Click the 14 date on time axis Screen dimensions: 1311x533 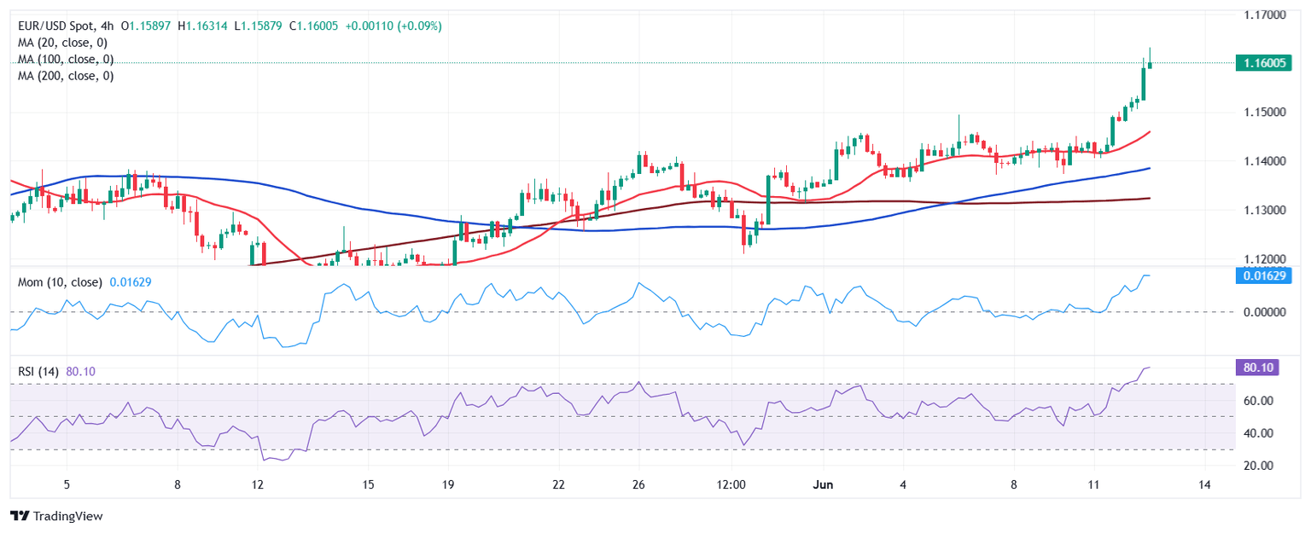(1204, 484)
